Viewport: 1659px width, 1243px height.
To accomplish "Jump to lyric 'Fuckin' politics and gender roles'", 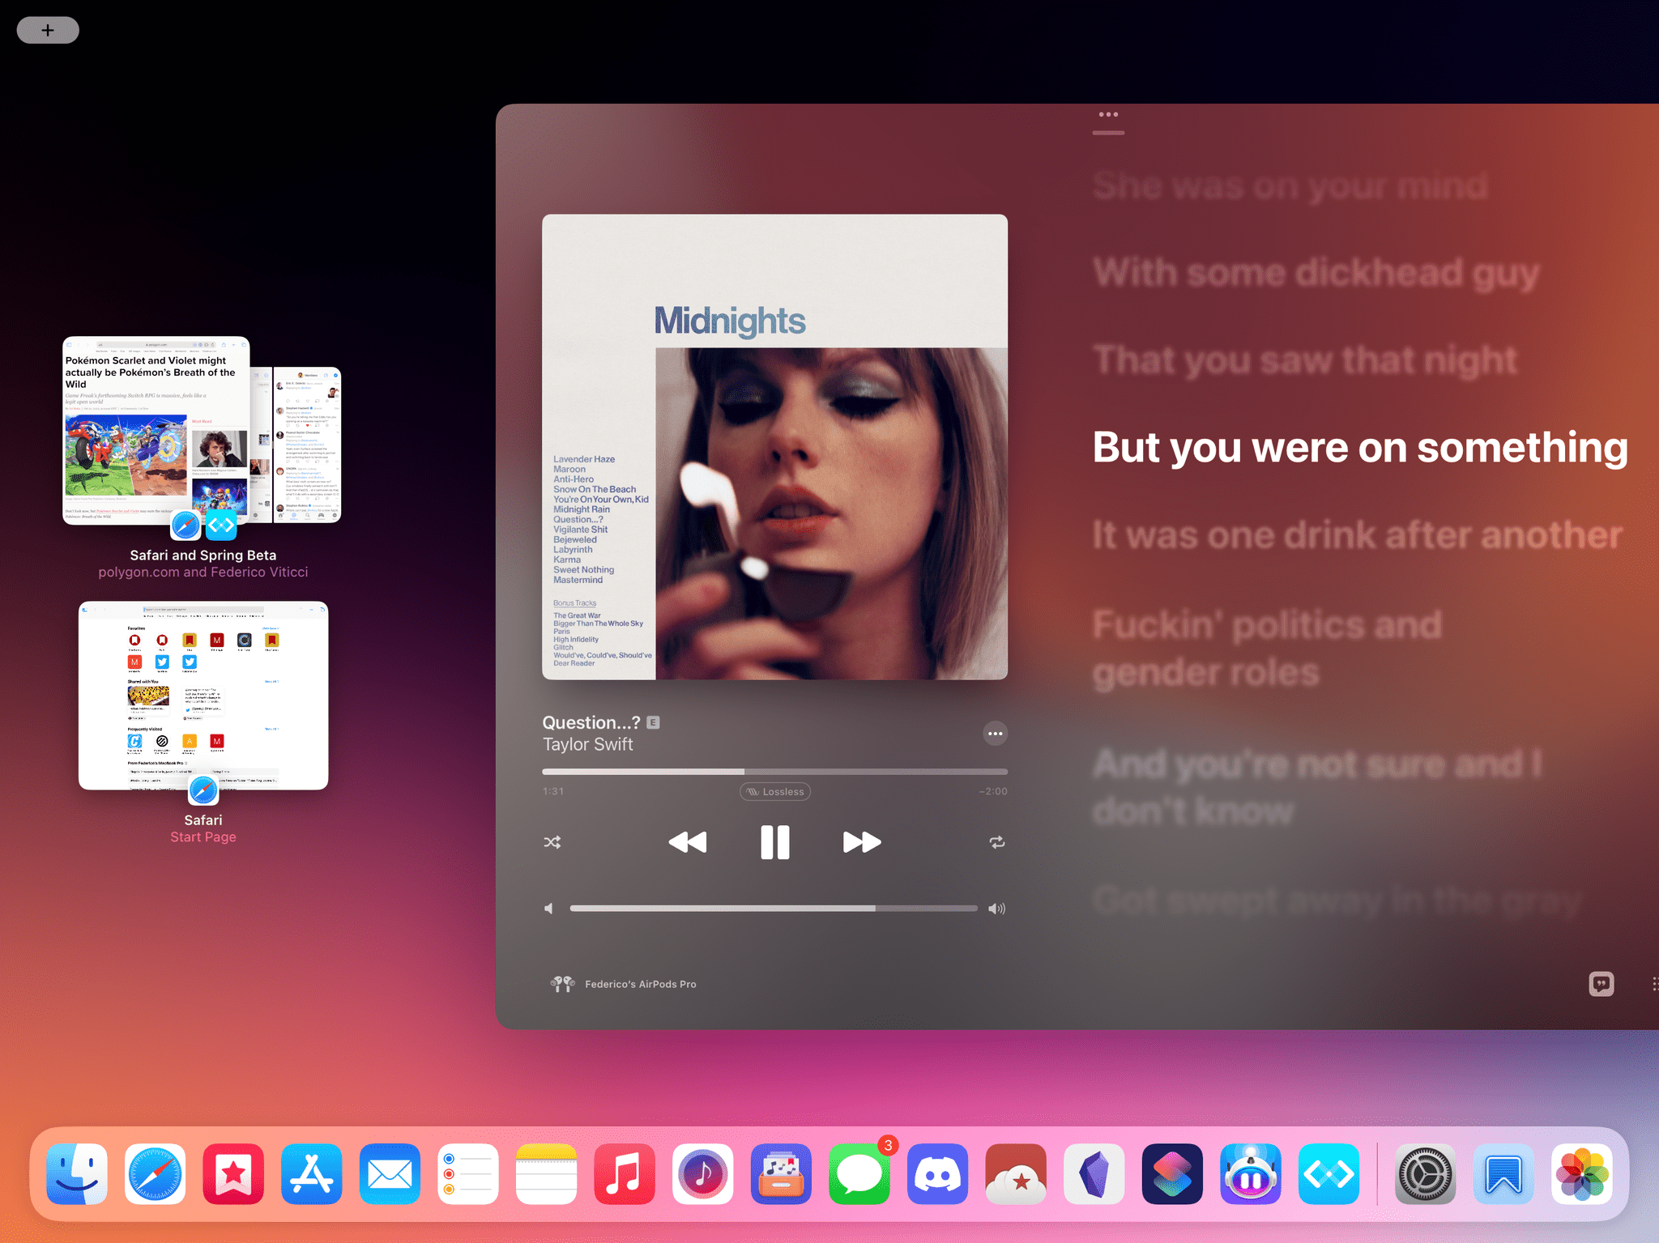I will (1267, 649).
